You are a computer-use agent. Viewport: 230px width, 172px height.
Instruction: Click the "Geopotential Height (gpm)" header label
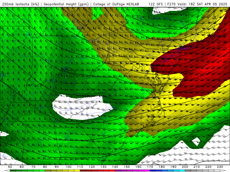click(x=66, y=4)
